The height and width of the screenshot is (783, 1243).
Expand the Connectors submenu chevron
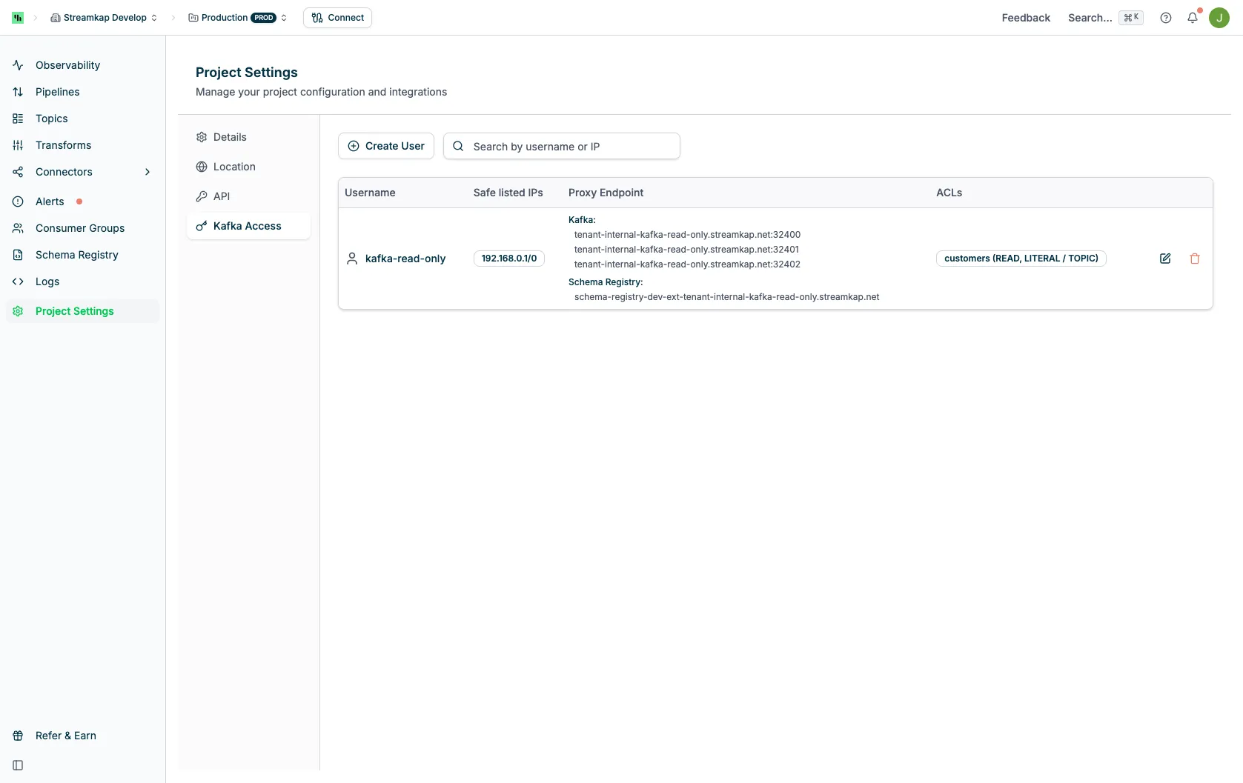[147, 172]
